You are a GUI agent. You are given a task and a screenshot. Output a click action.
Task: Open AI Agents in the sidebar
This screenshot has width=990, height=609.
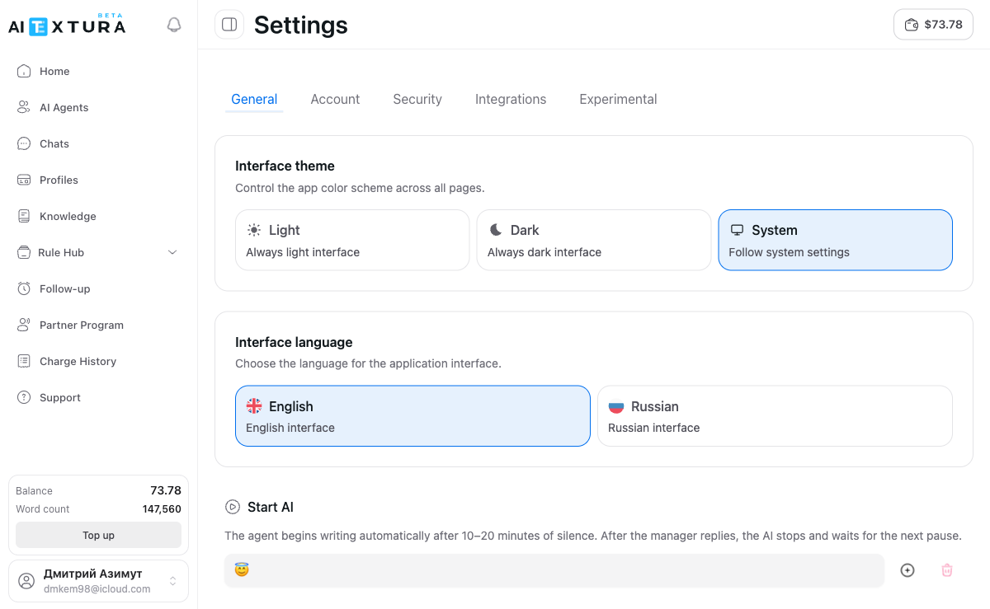tap(64, 108)
